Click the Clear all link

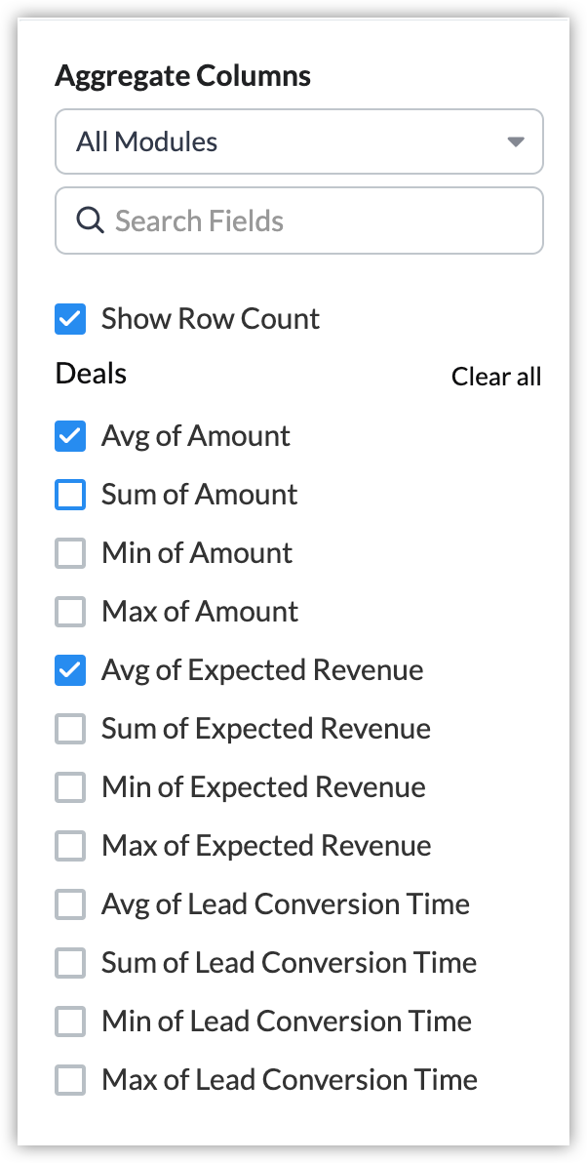[495, 377]
